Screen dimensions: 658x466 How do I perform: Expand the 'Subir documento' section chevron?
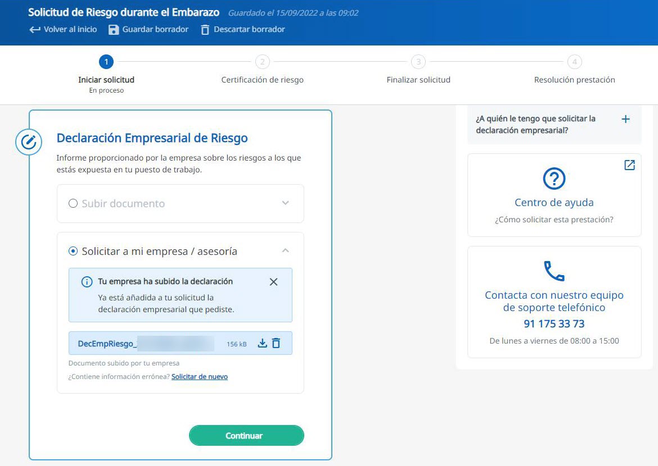(285, 203)
